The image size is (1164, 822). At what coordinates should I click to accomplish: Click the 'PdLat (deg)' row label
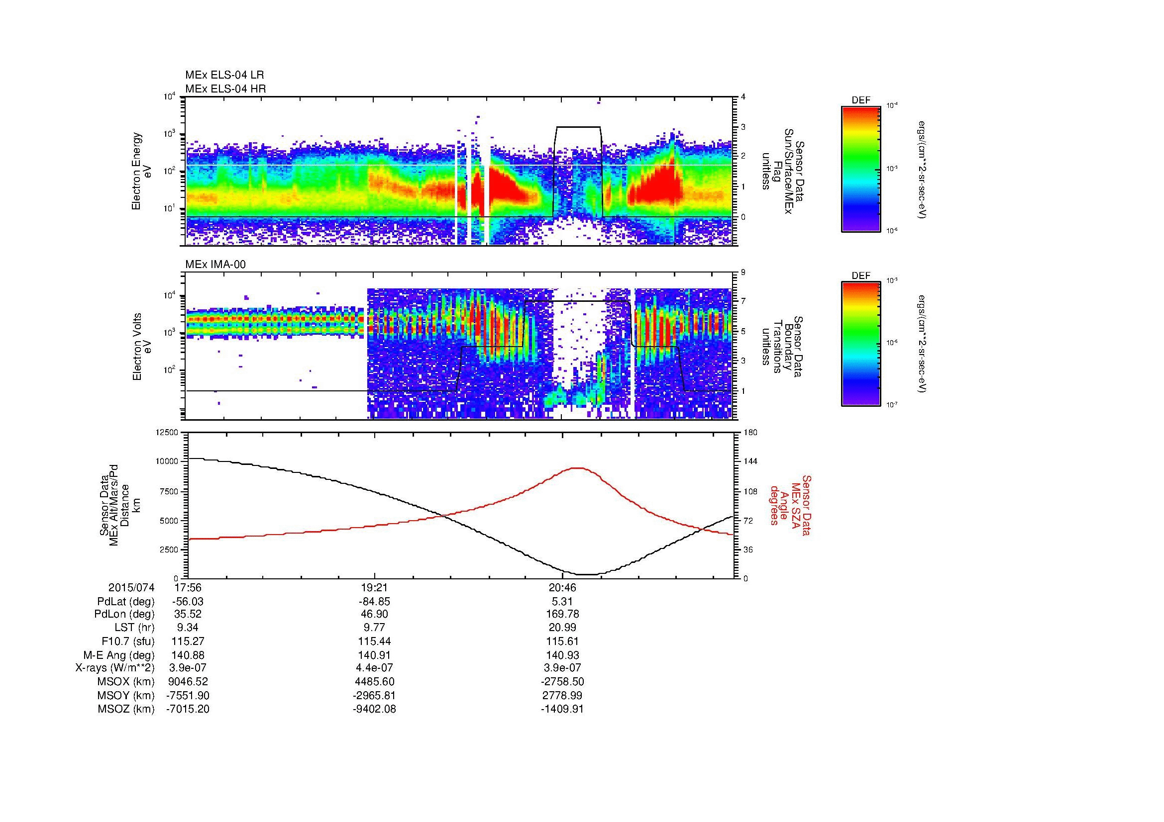point(126,602)
